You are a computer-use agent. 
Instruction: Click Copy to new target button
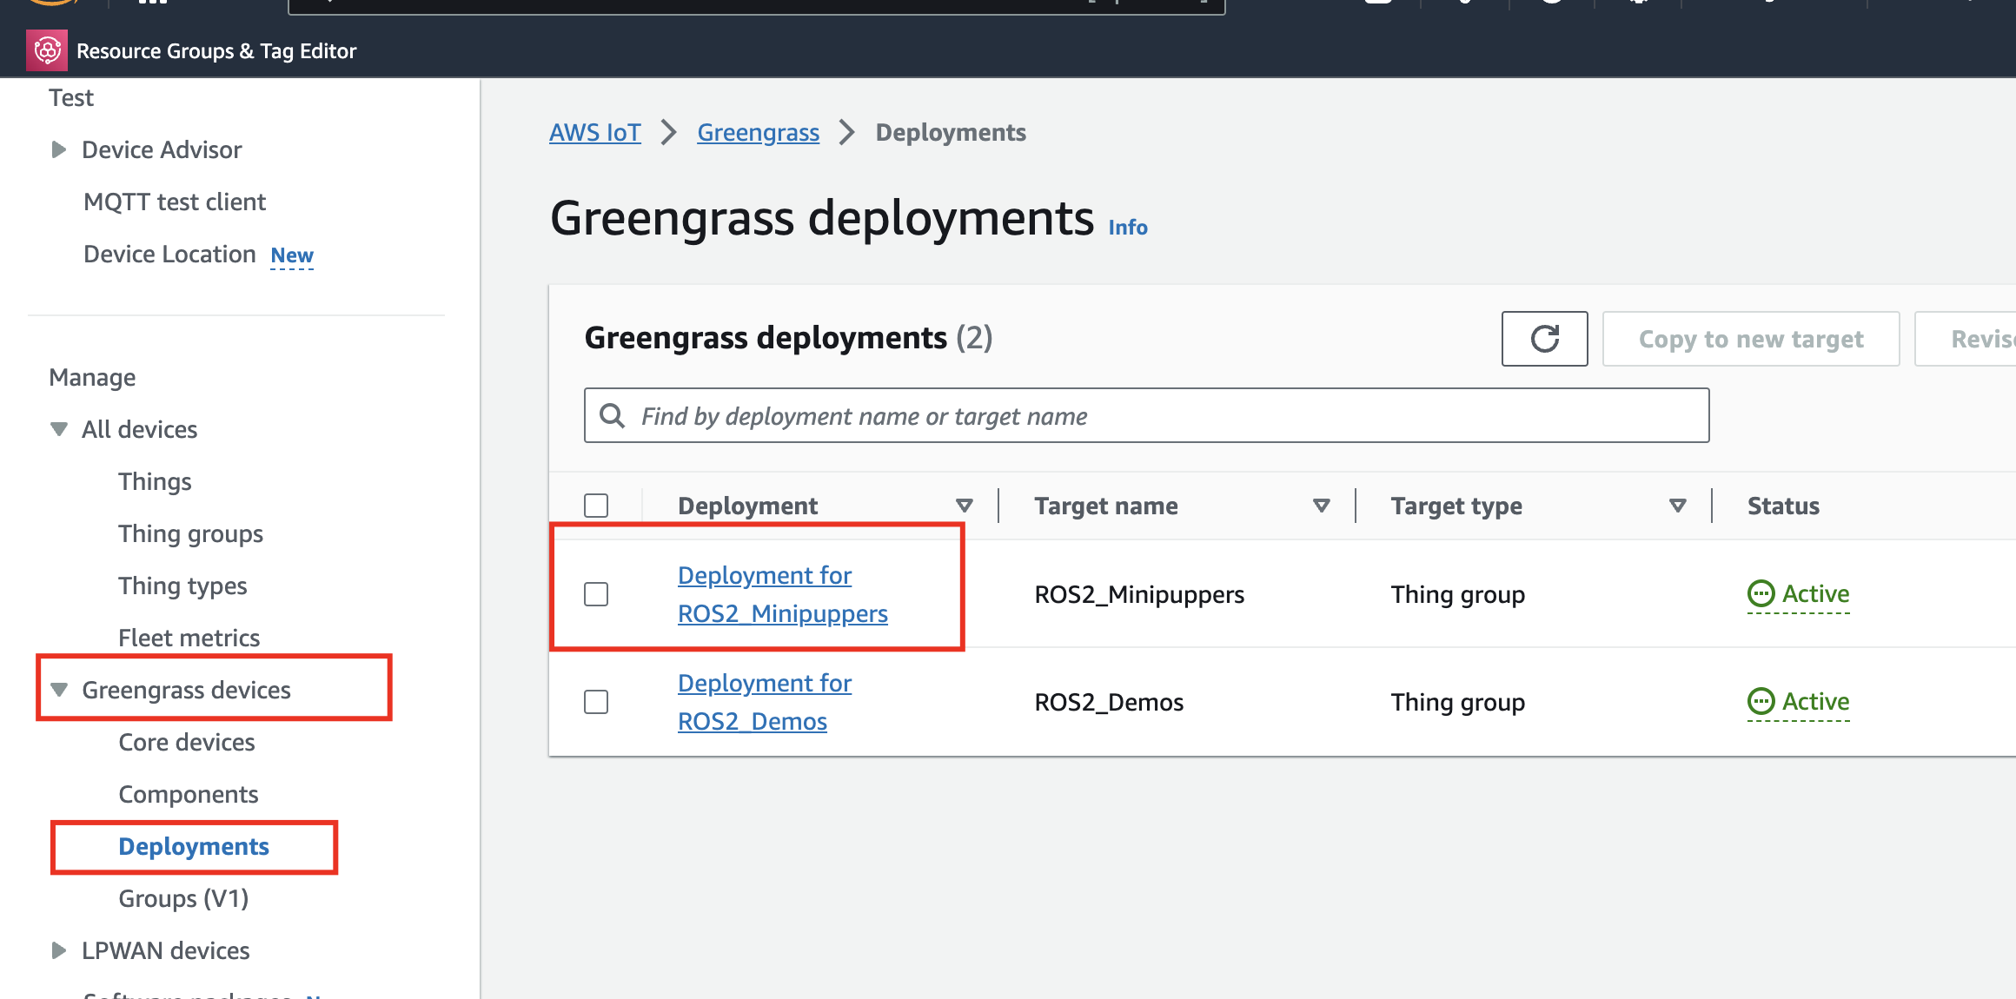[x=1750, y=339]
